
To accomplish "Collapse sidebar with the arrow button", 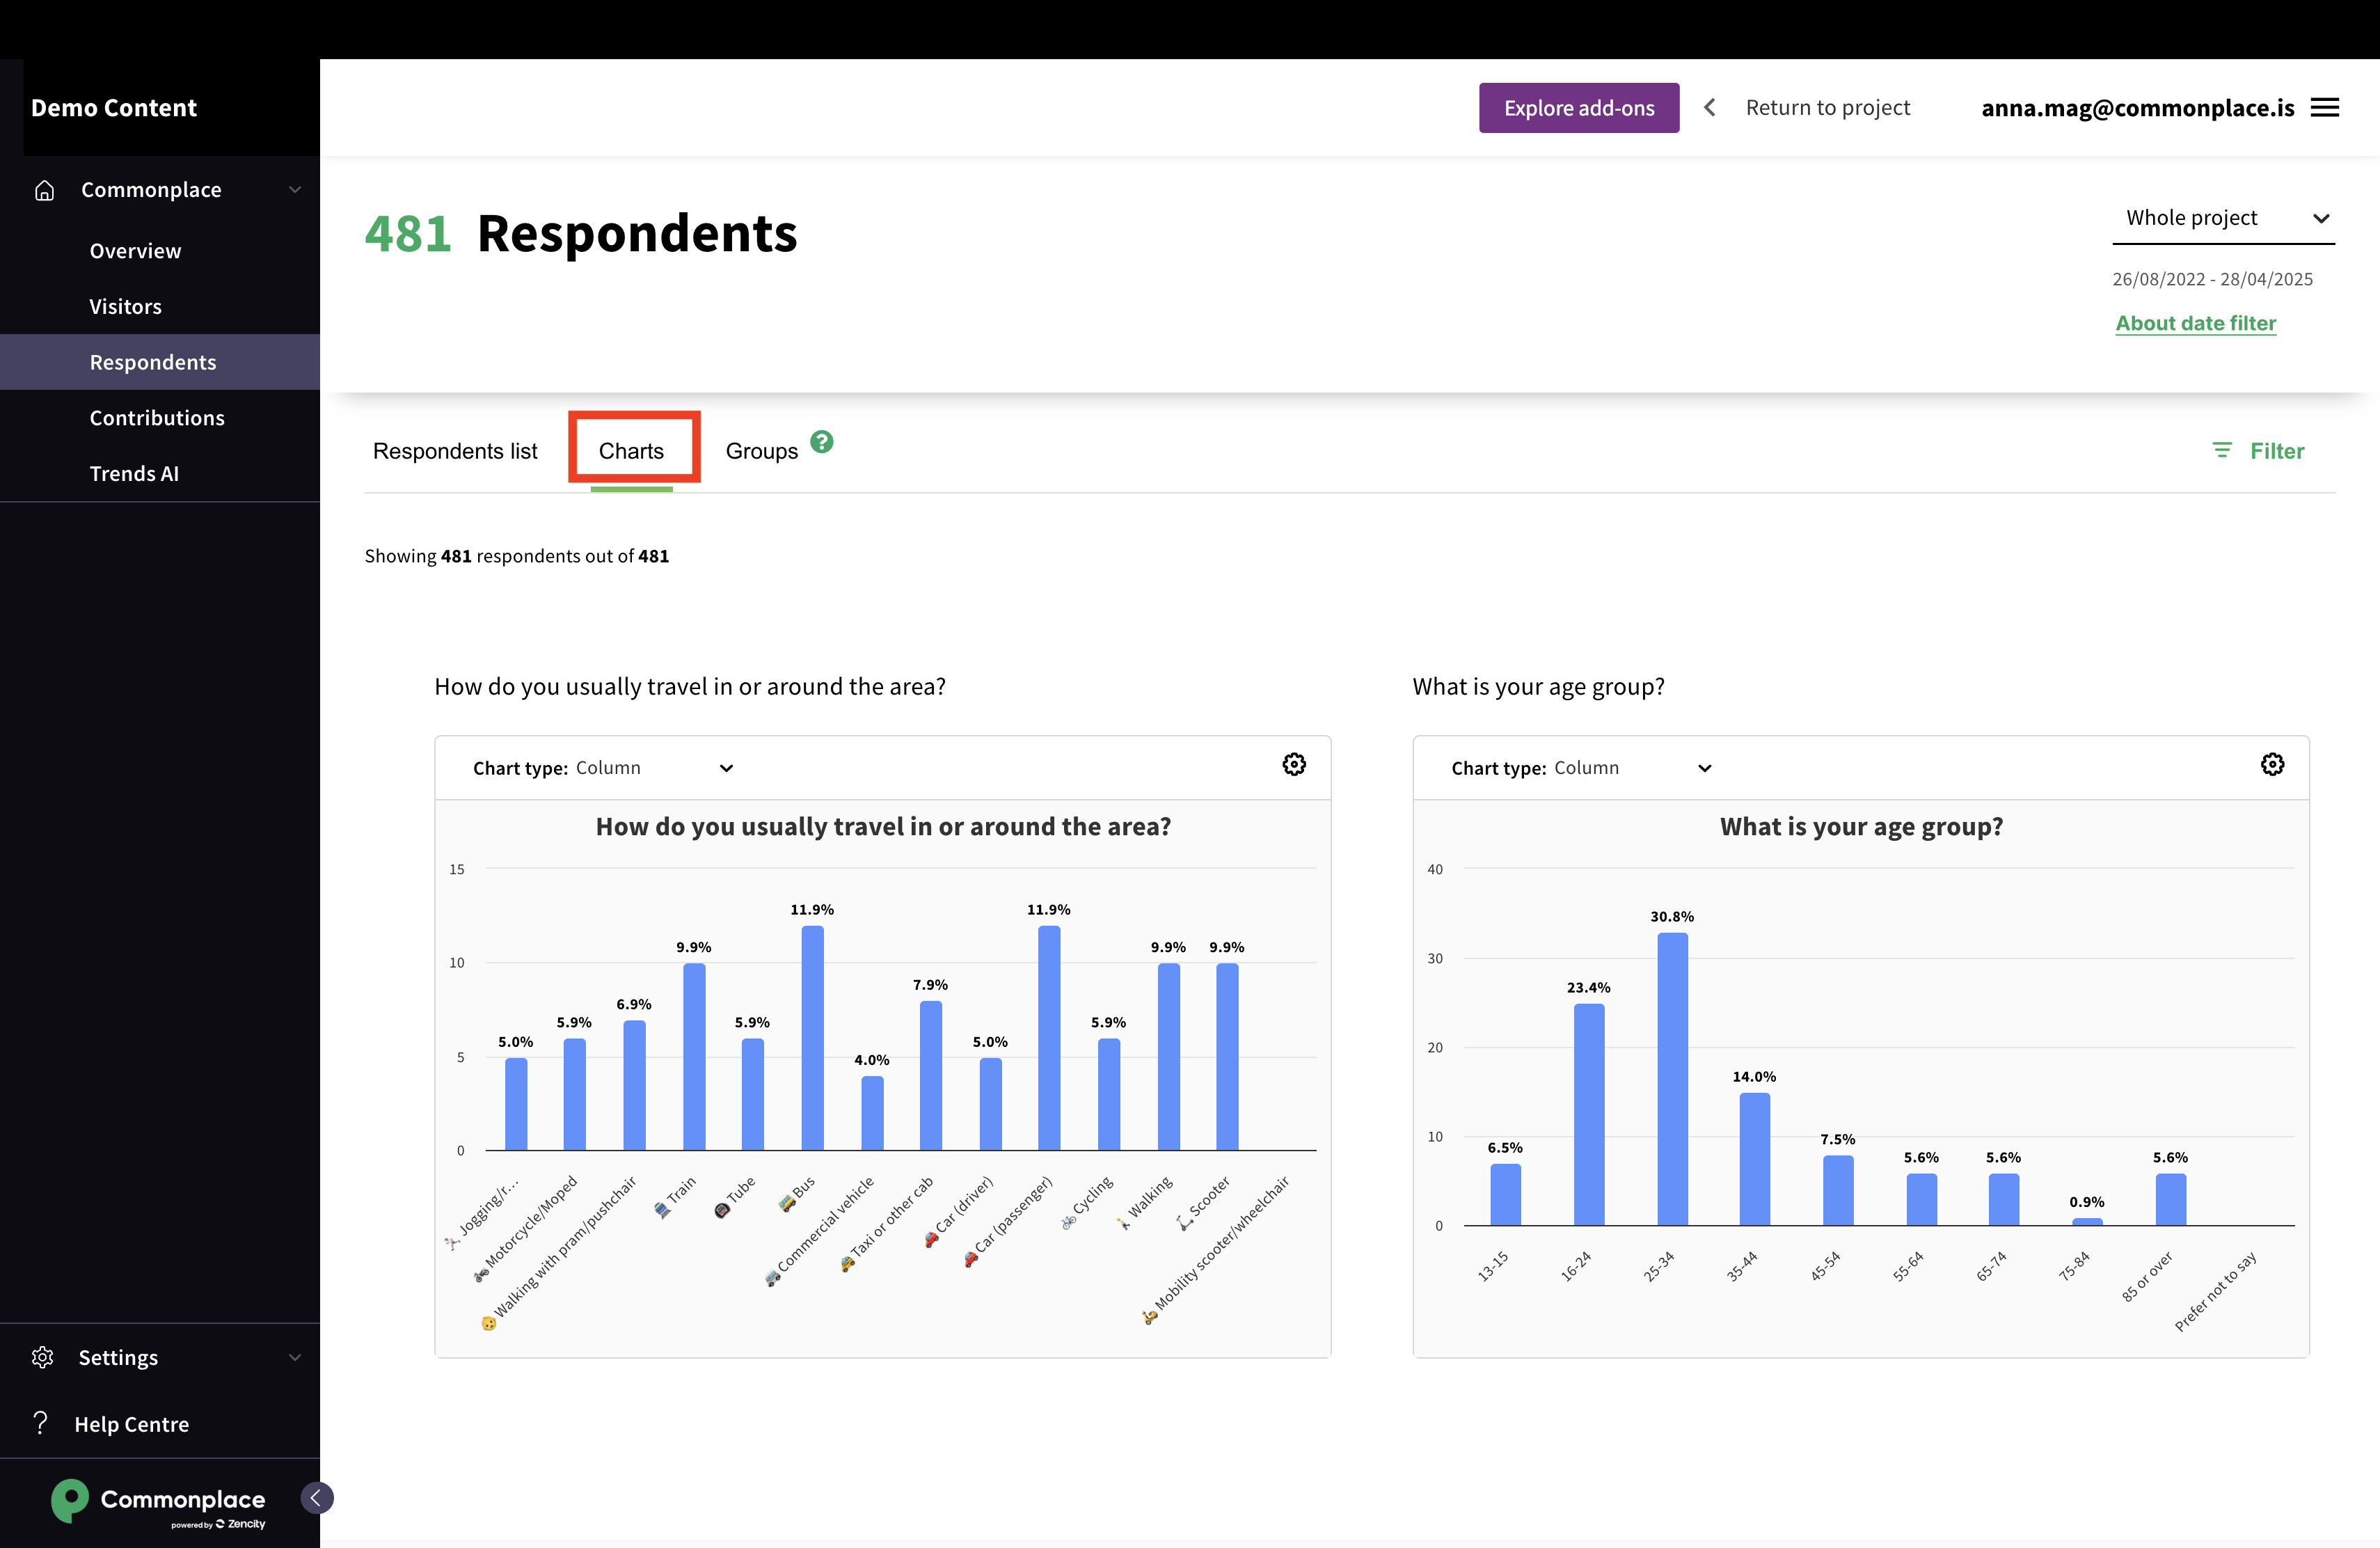I will coord(316,1497).
